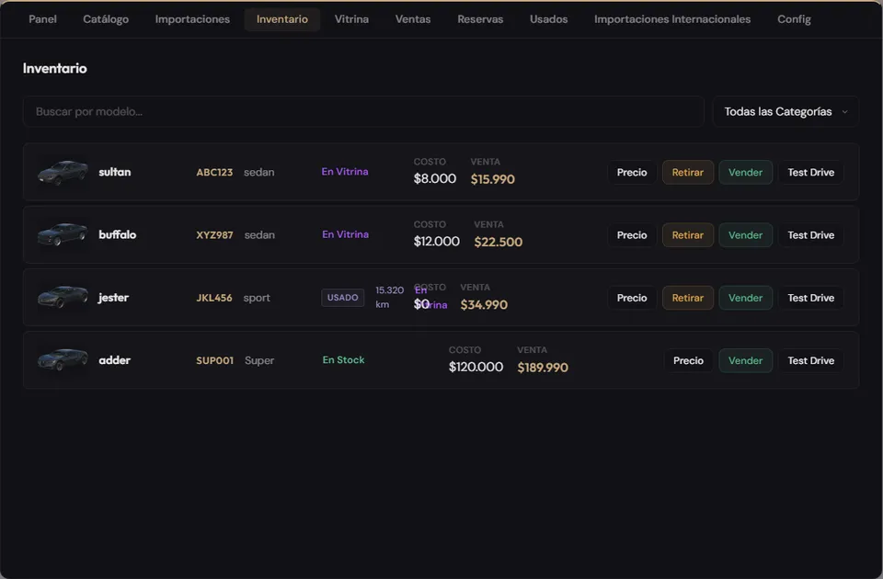Start Test Drive for the adder
The height and width of the screenshot is (579, 883).
(x=811, y=360)
